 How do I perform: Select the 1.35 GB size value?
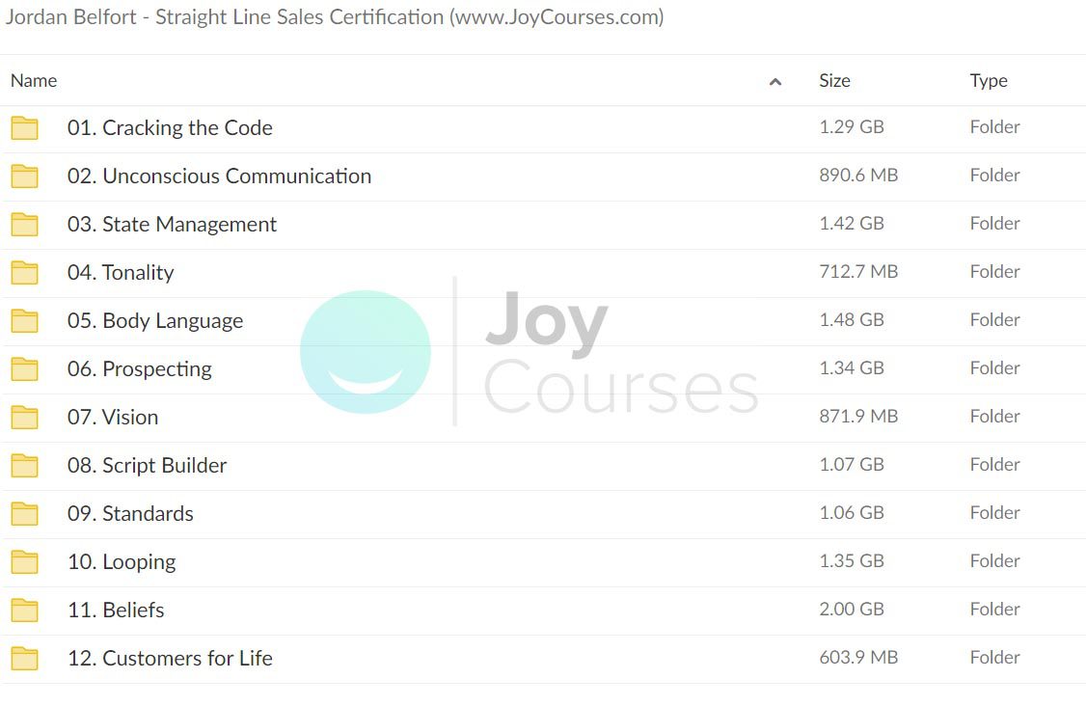852,561
